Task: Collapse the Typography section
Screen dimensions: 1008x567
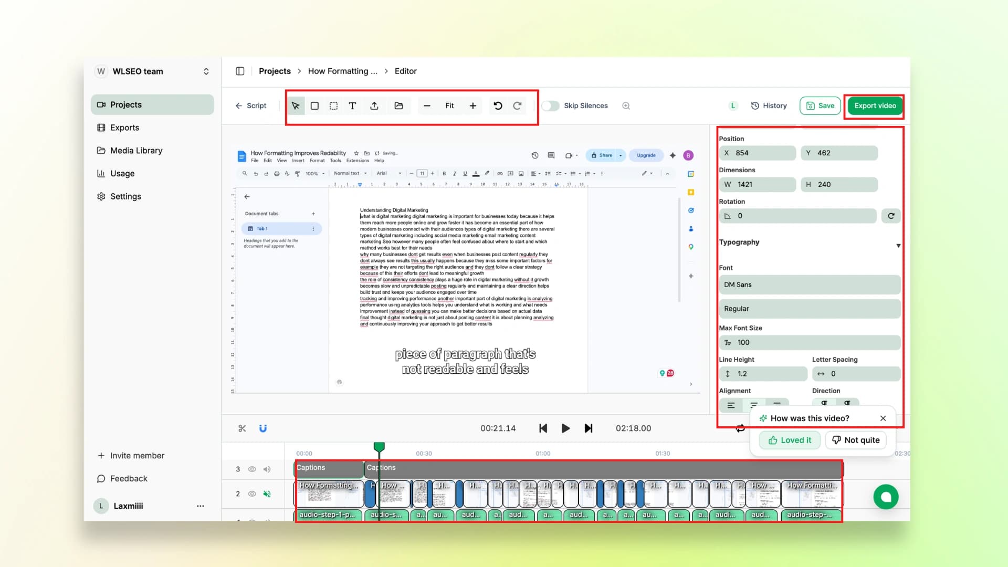Action: tap(899, 245)
